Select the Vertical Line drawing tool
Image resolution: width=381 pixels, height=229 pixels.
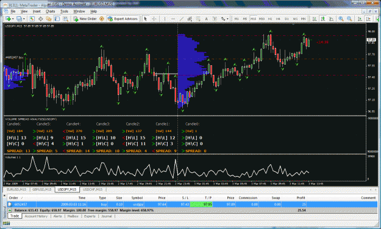coord(165,19)
